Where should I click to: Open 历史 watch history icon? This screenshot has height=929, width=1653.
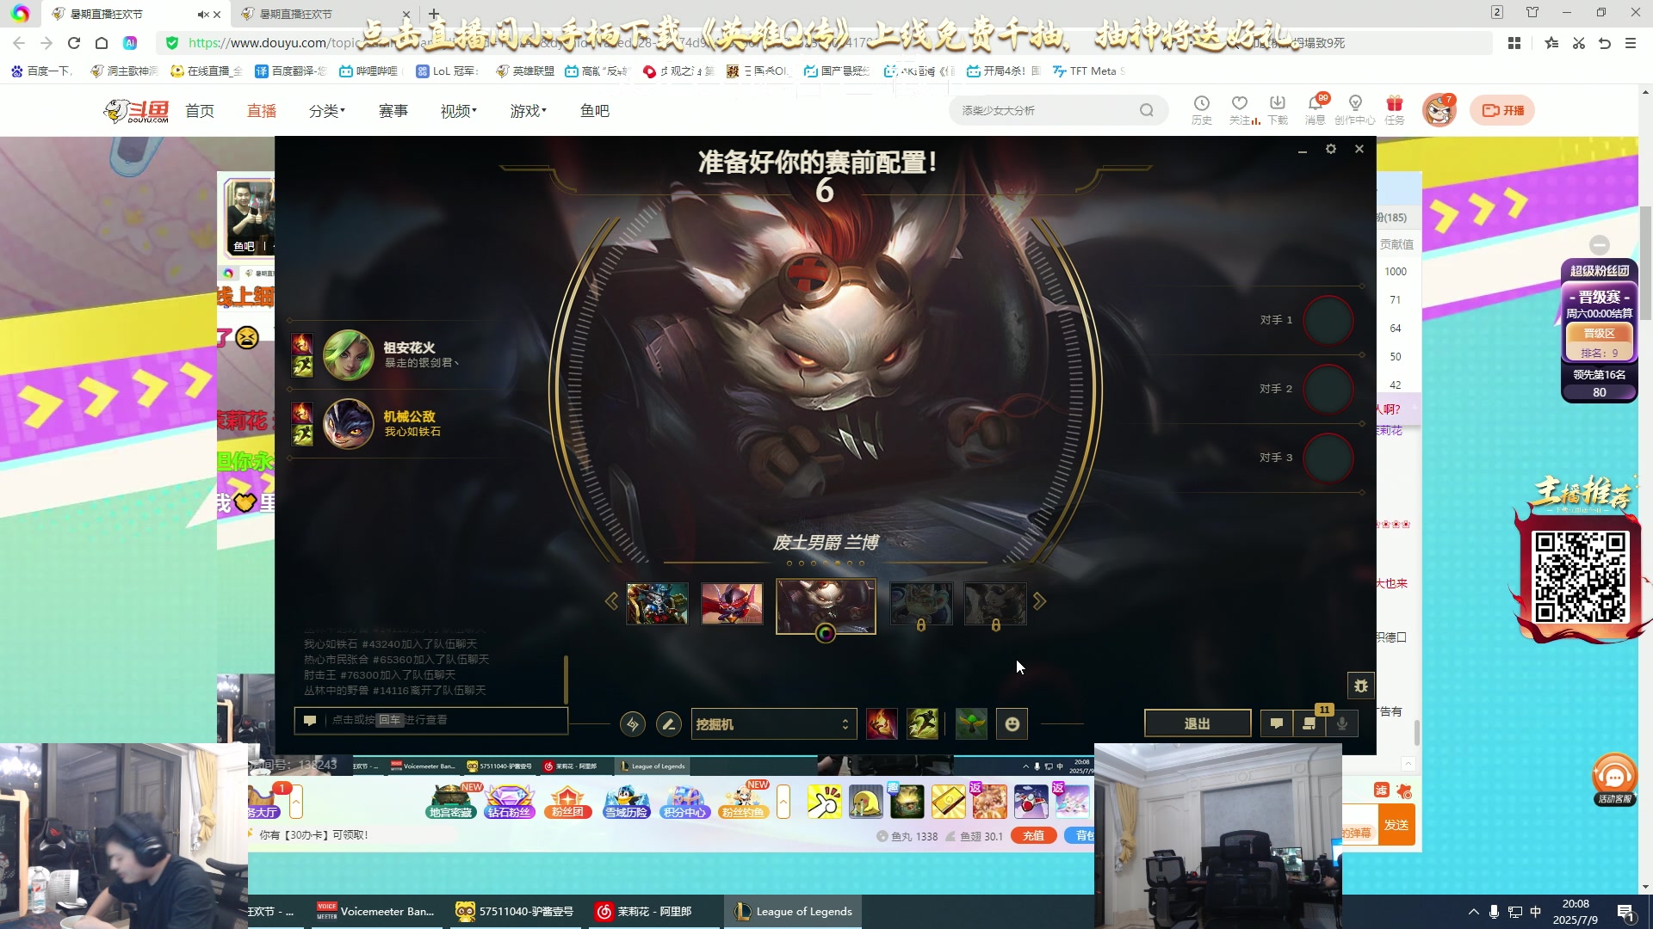[x=1202, y=109]
